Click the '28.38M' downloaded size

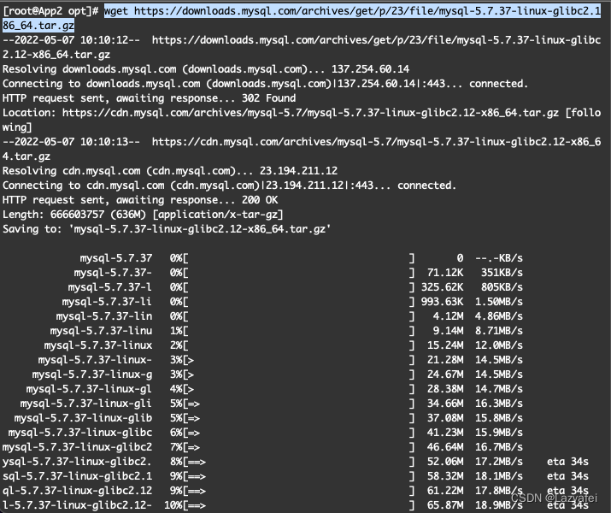point(445,389)
